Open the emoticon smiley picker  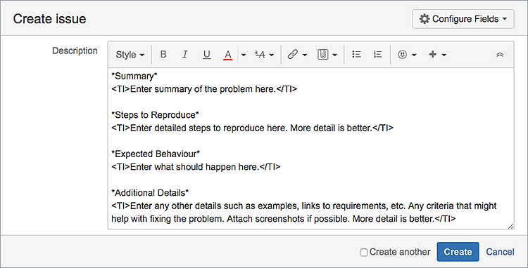click(403, 54)
